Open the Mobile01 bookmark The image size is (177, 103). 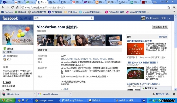pyautogui.click(x=20, y=12)
